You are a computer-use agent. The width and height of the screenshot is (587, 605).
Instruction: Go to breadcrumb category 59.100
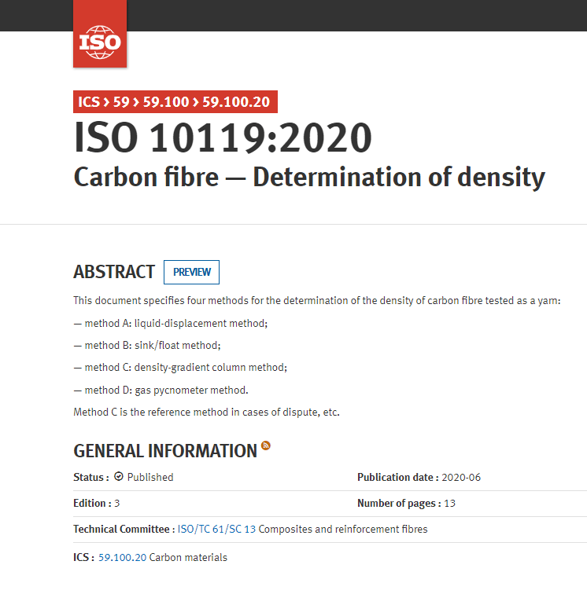pyautogui.click(x=166, y=102)
